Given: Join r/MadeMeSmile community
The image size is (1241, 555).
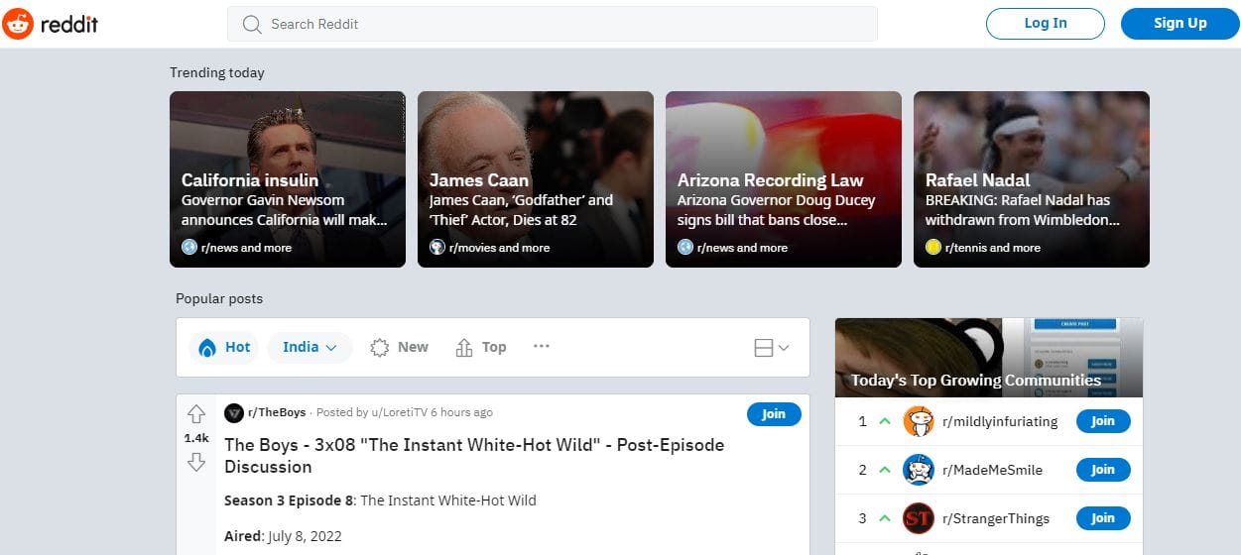Looking at the screenshot, I should (x=1103, y=470).
